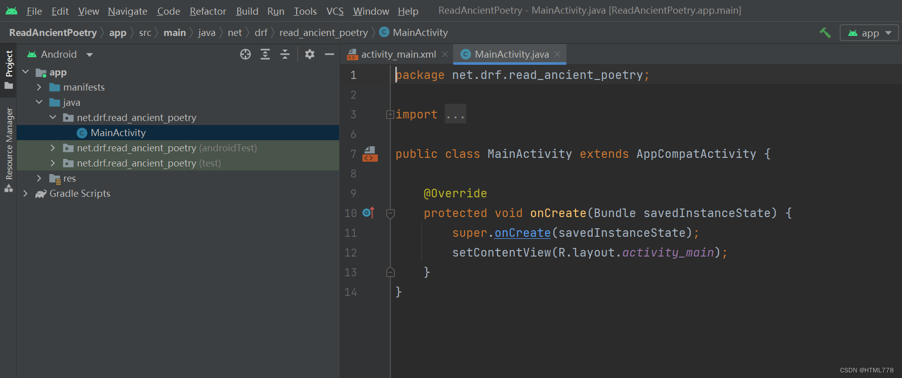The width and height of the screenshot is (902, 378).
Task: Unfold the collapsed import block
Action: pyautogui.click(x=390, y=114)
